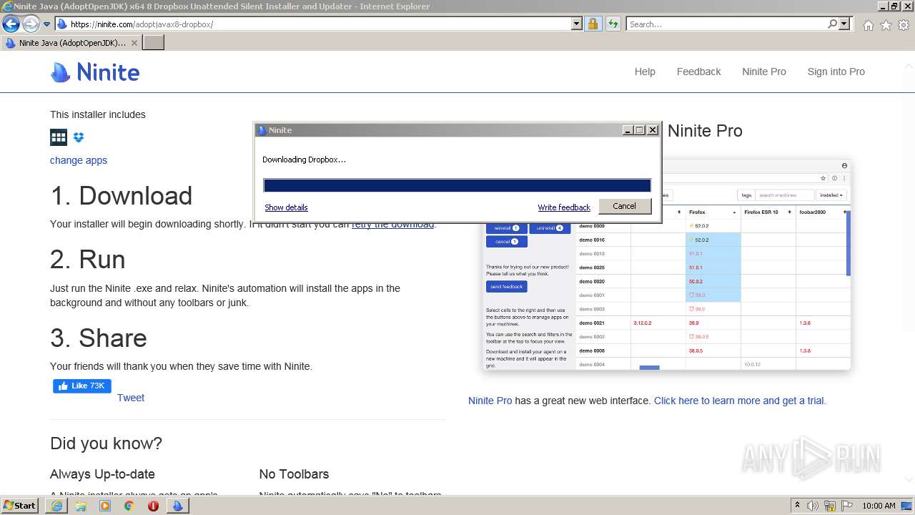Close the Ninite installer dialog

pyautogui.click(x=652, y=130)
